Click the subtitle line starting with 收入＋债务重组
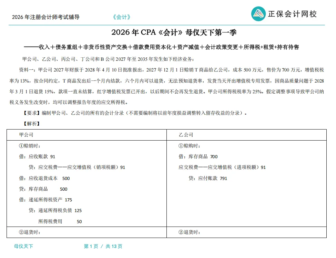The image size is (336, 258). [161, 47]
